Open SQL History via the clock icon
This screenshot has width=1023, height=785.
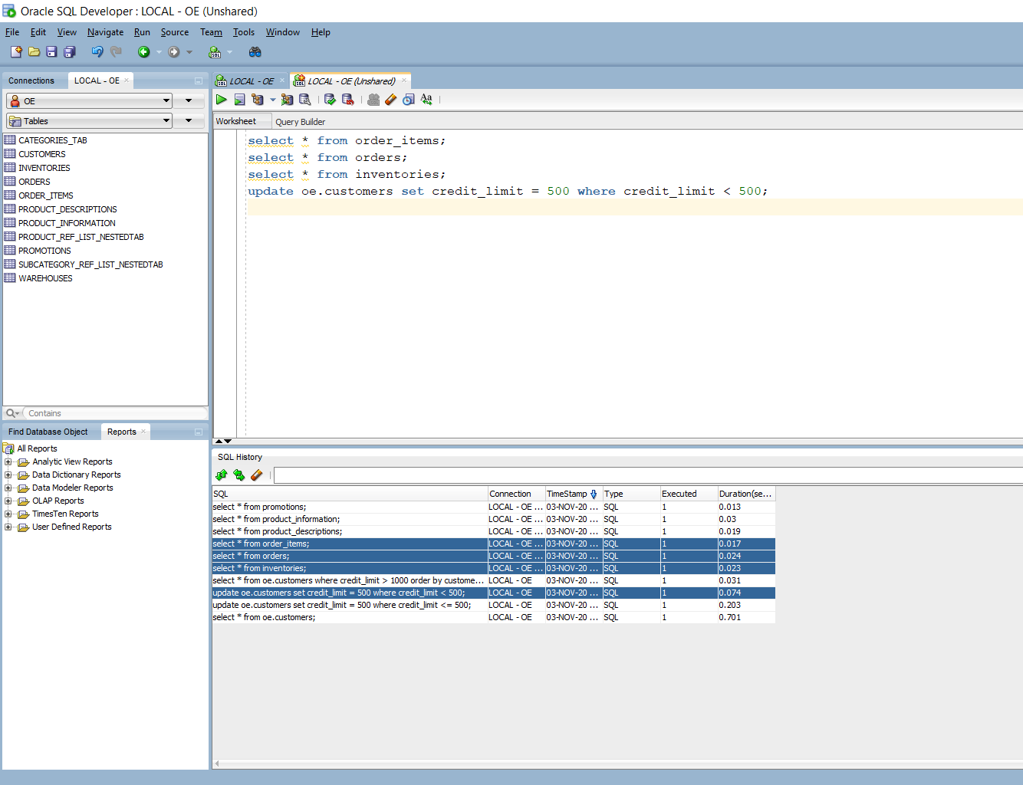(408, 100)
